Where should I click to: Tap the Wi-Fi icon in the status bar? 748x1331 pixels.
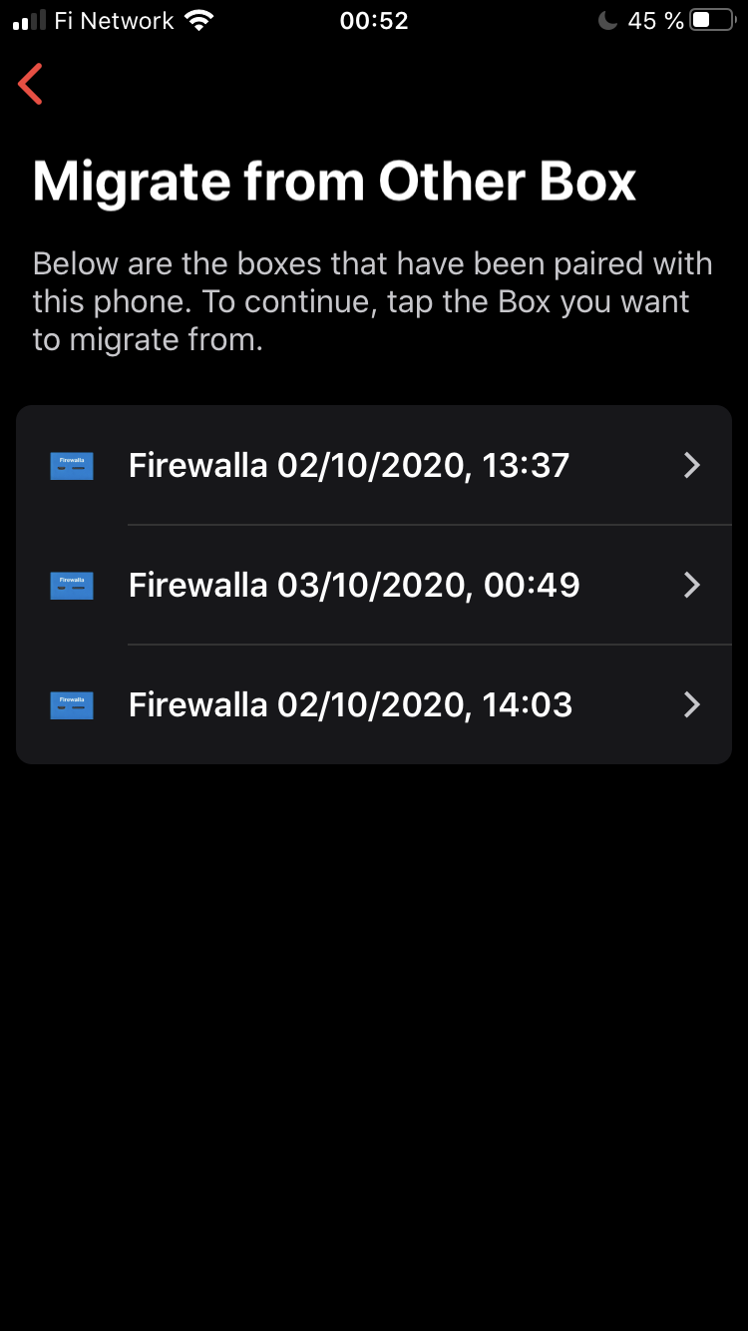200,21
